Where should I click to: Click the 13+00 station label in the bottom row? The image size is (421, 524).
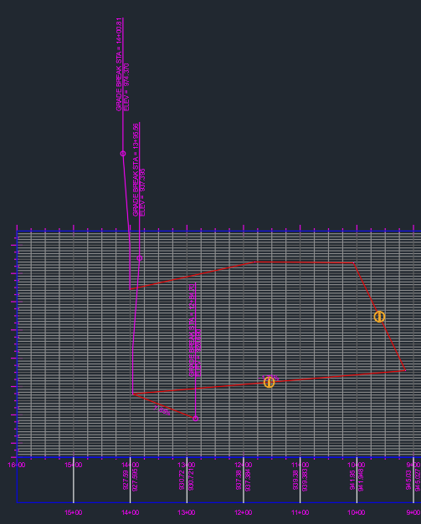pos(187,512)
